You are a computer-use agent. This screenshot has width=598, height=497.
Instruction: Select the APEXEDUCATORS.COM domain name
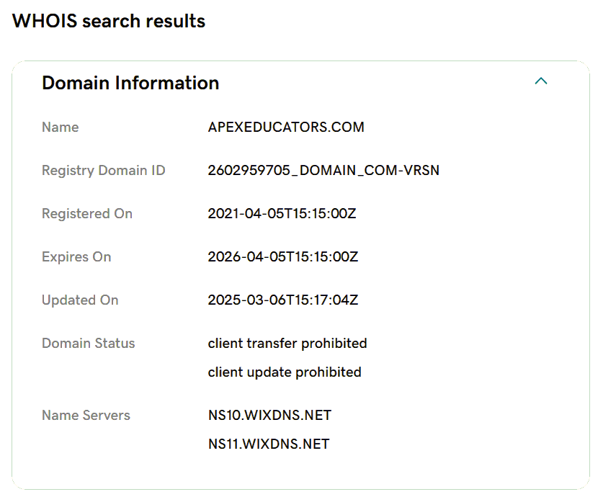coord(286,127)
